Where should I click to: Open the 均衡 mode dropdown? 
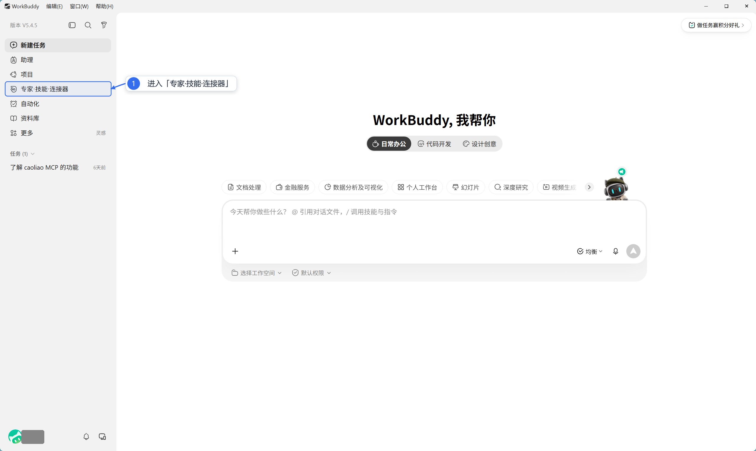coord(590,251)
